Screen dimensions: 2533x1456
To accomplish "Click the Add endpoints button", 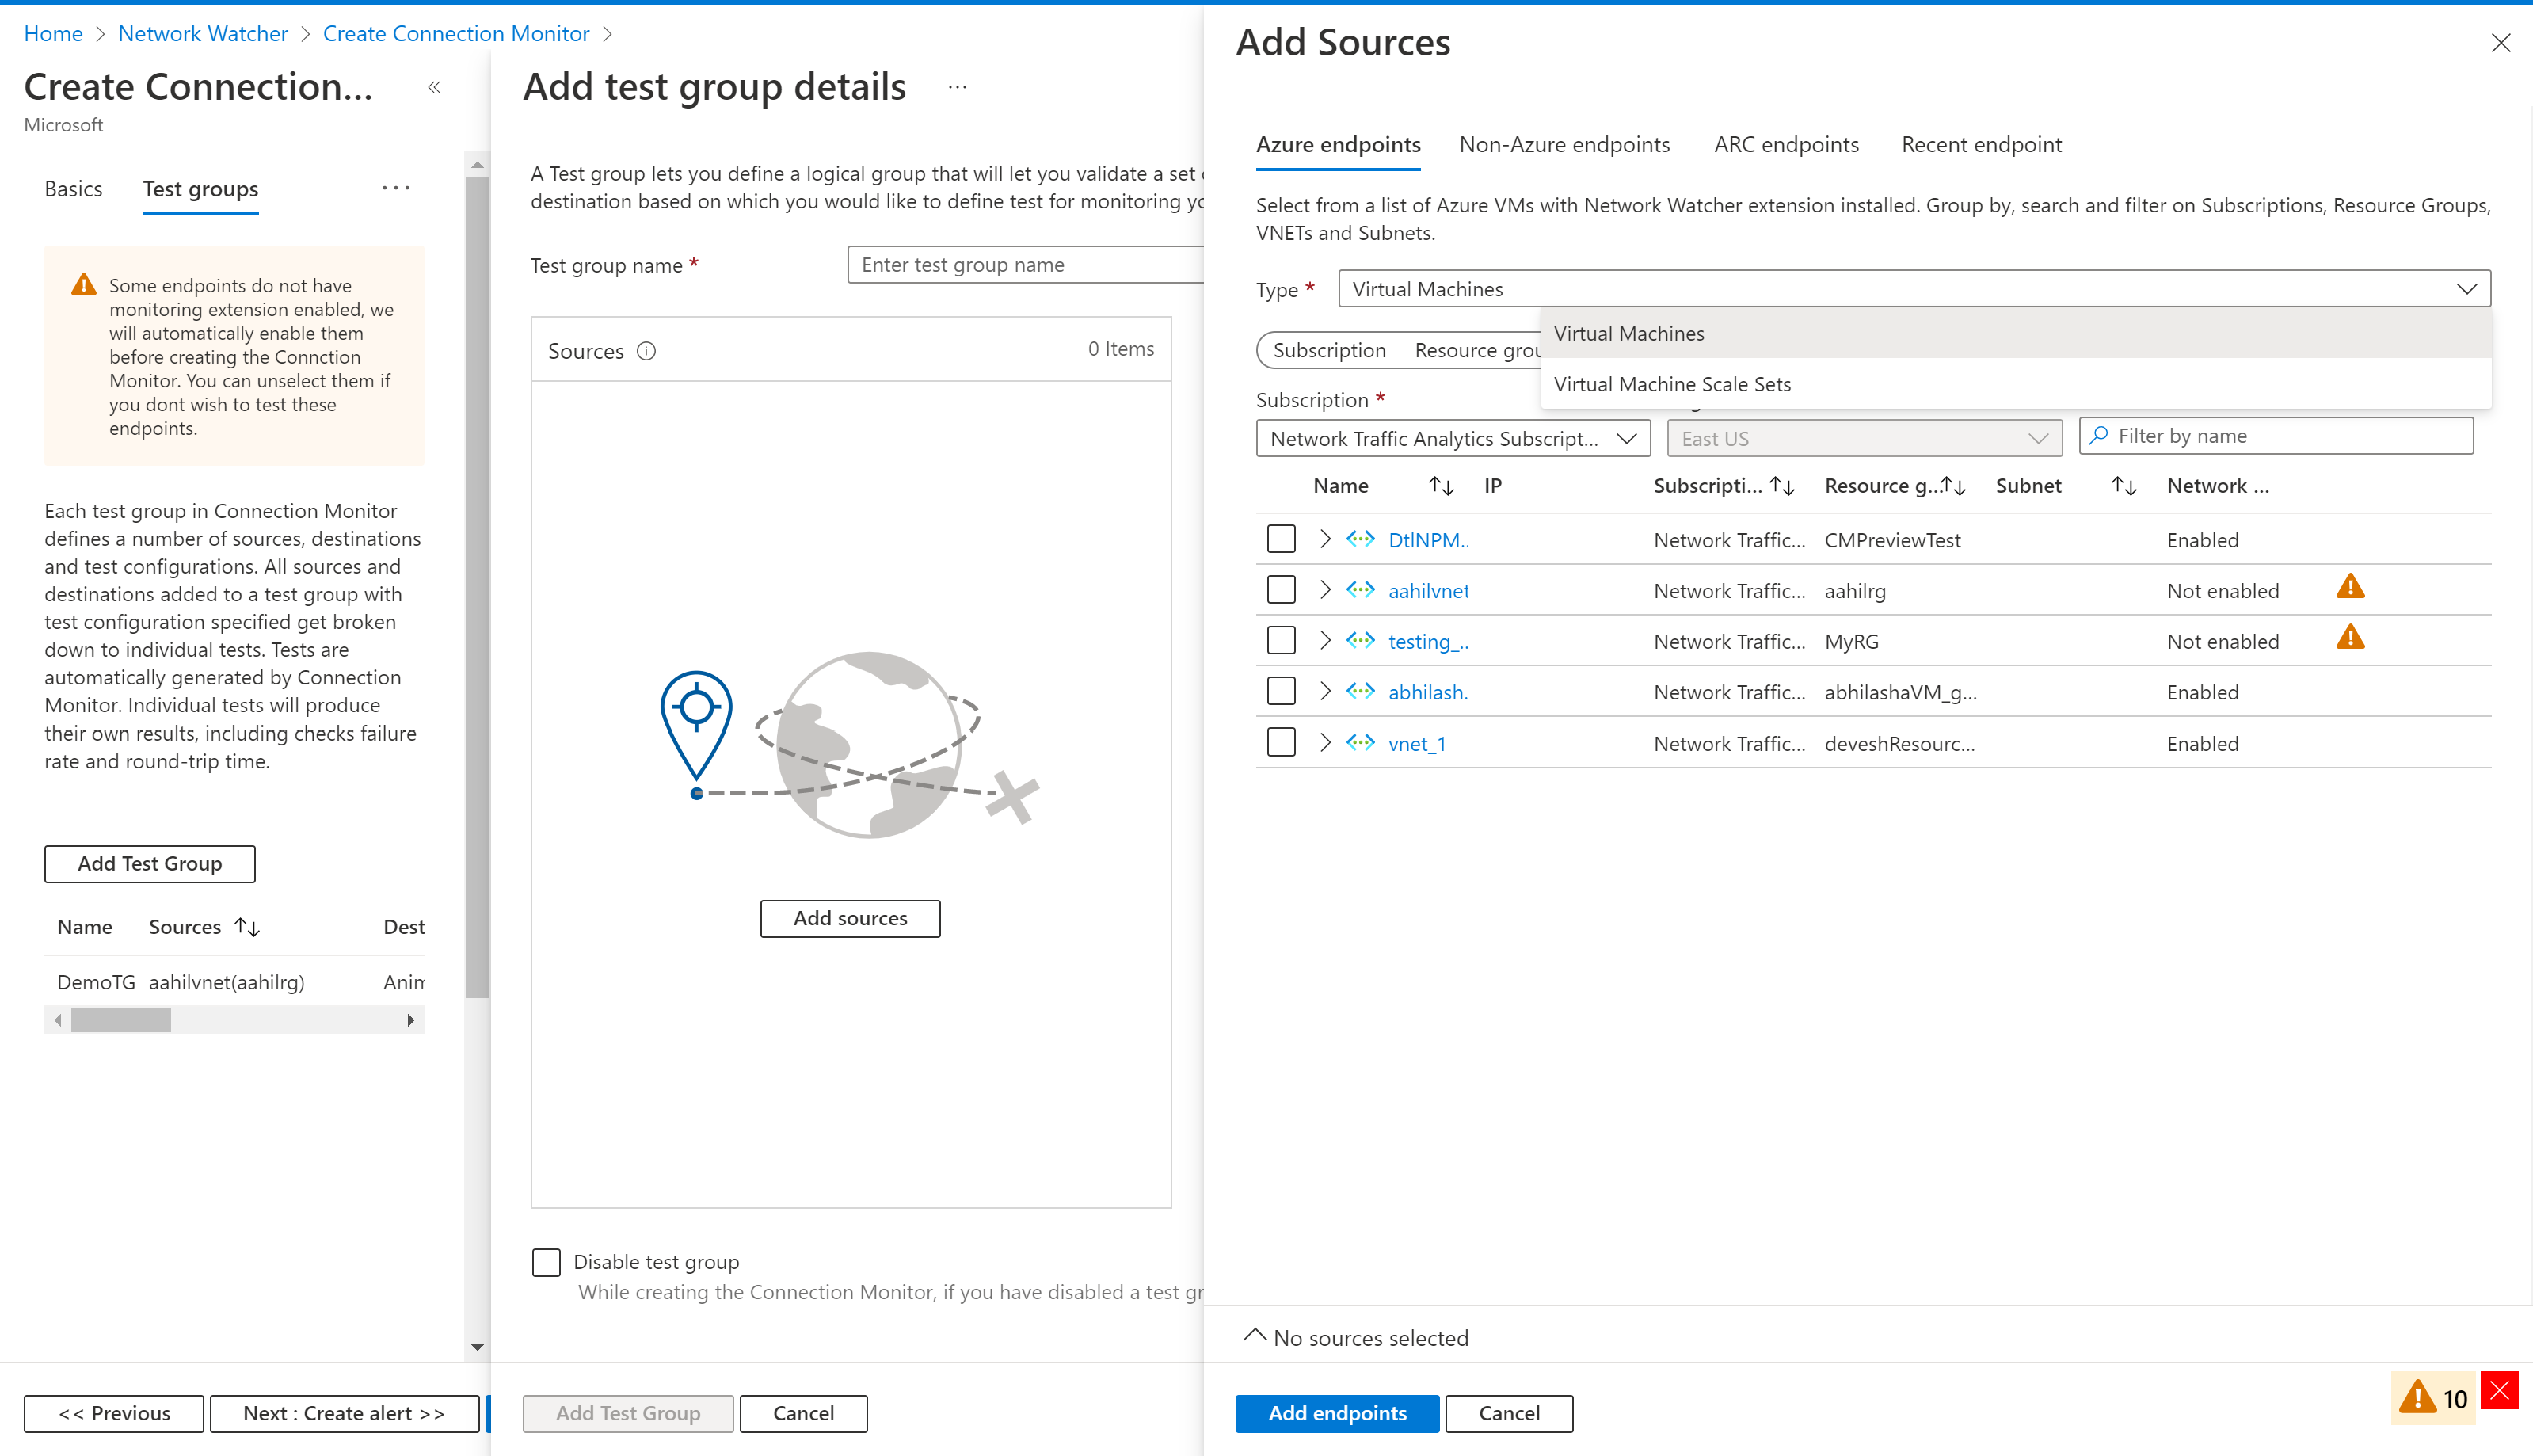I will click(x=1336, y=1412).
